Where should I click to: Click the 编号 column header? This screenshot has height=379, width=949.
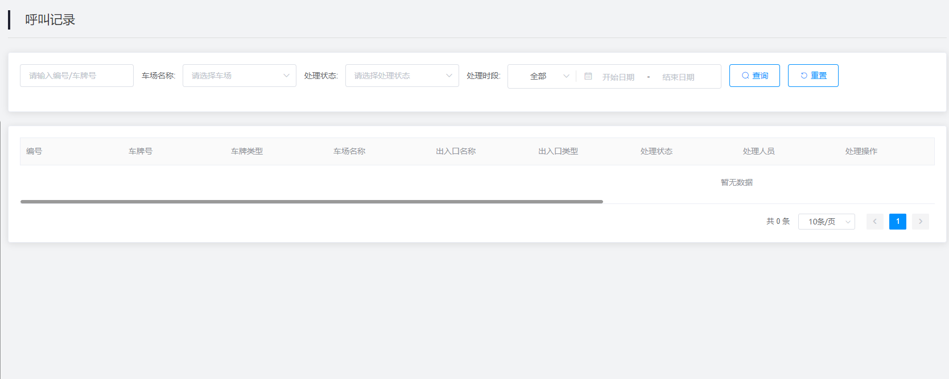34,151
